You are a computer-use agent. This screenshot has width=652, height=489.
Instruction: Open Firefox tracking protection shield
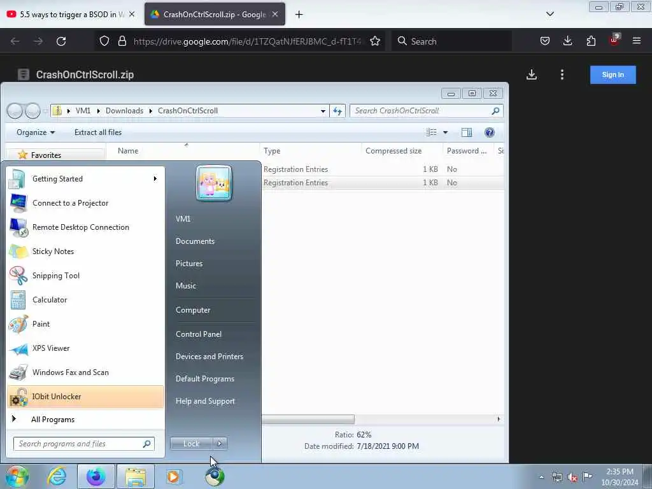click(104, 41)
